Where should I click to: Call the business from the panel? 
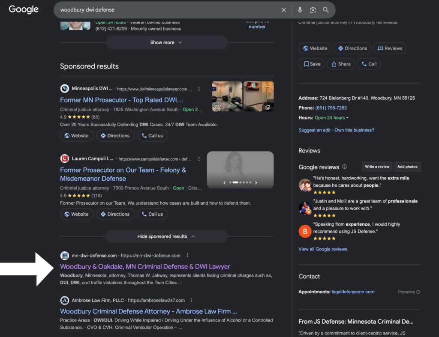pyautogui.click(x=369, y=64)
